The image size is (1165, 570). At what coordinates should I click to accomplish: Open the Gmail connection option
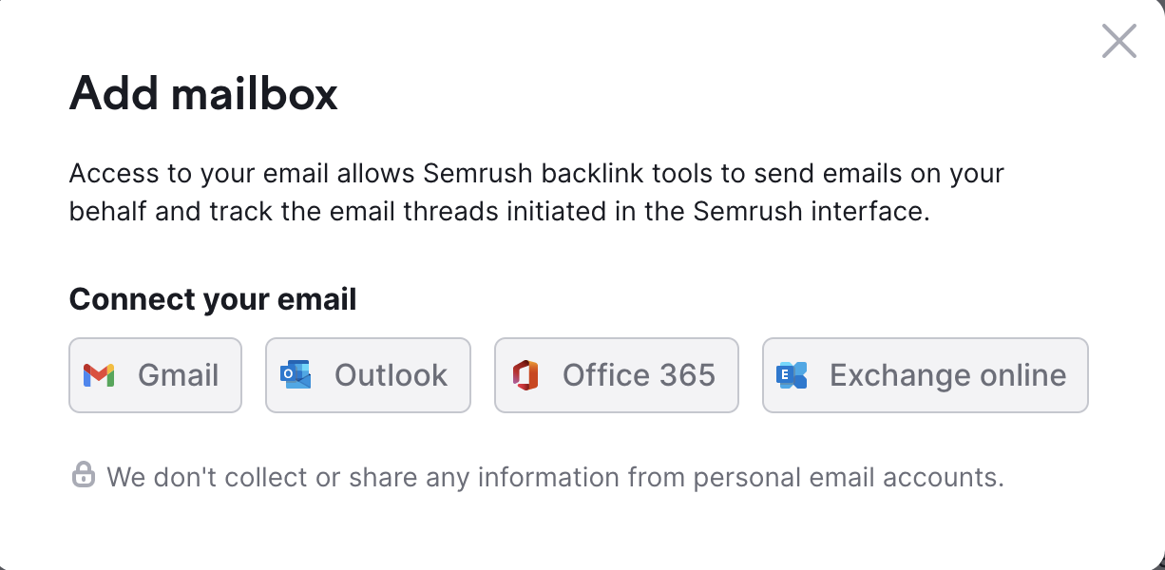[155, 375]
